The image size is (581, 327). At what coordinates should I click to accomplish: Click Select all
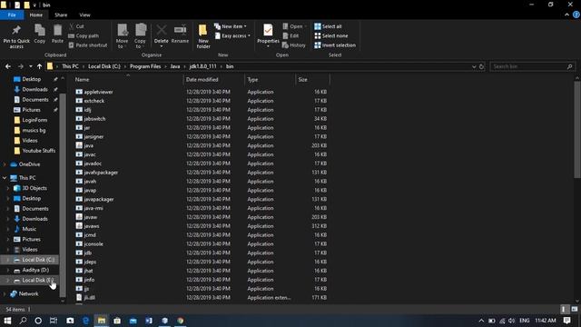pos(328,26)
